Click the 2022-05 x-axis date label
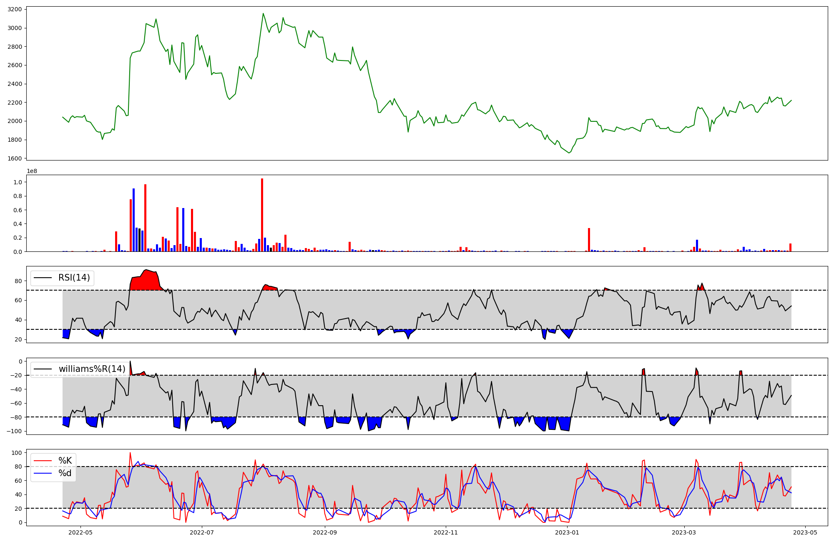Viewport: 834px width, 542px height. coord(80,532)
